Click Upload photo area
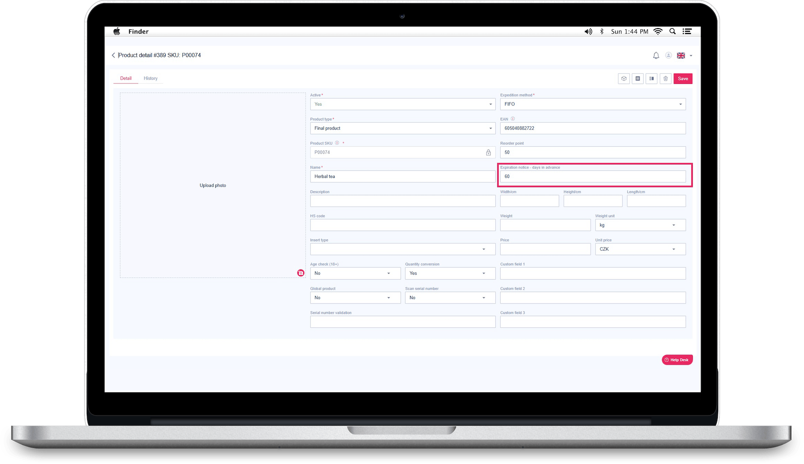This screenshot has height=464, width=804. 213,185
